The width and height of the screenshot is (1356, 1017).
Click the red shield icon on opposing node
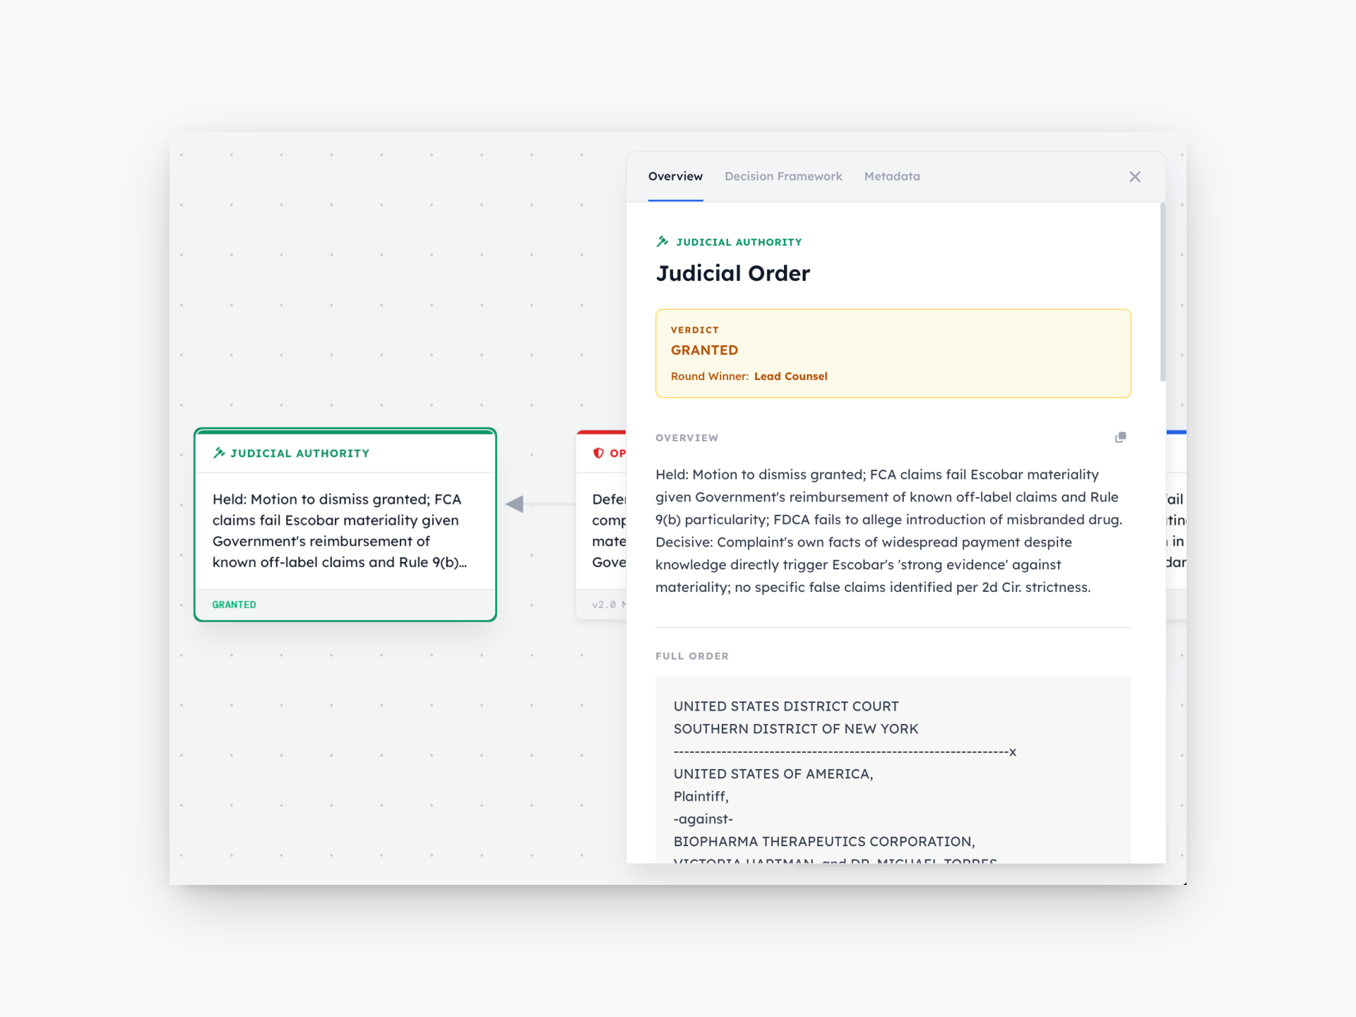[x=598, y=453]
